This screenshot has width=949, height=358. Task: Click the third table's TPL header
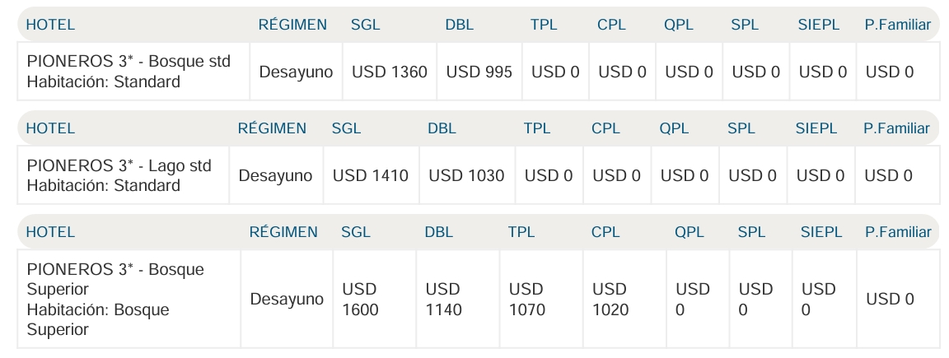pyautogui.click(x=521, y=232)
